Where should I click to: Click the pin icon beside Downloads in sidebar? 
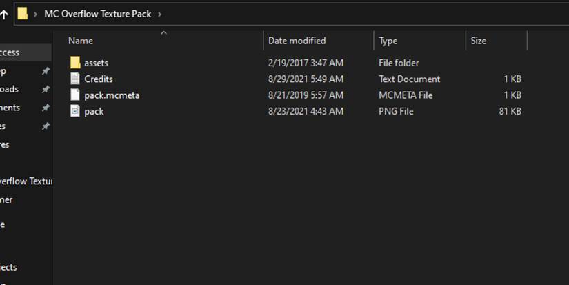[x=46, y=89]
